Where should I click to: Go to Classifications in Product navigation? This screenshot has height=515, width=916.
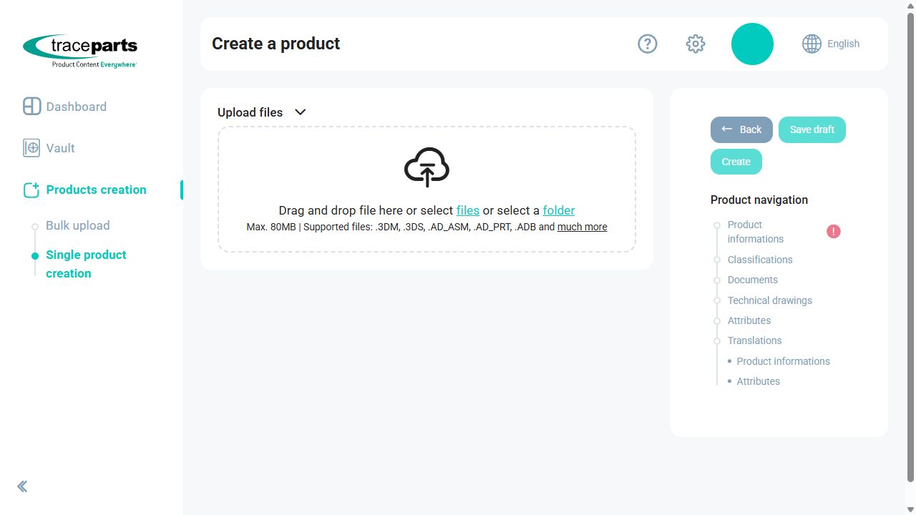coord(760,260)
